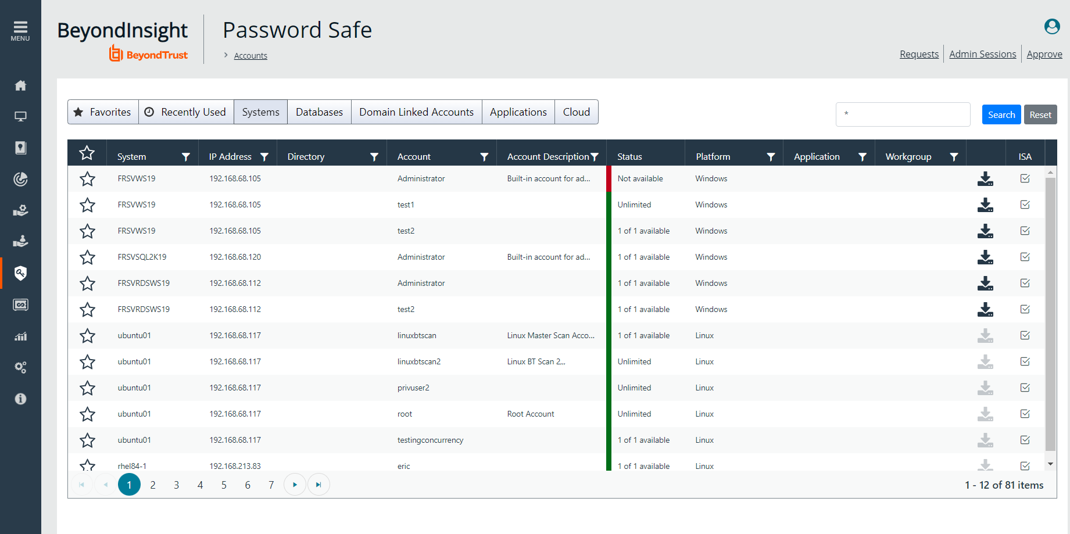Open the Account column filter
This screenshot has width=1070, height=534.
tap(484, 156)
